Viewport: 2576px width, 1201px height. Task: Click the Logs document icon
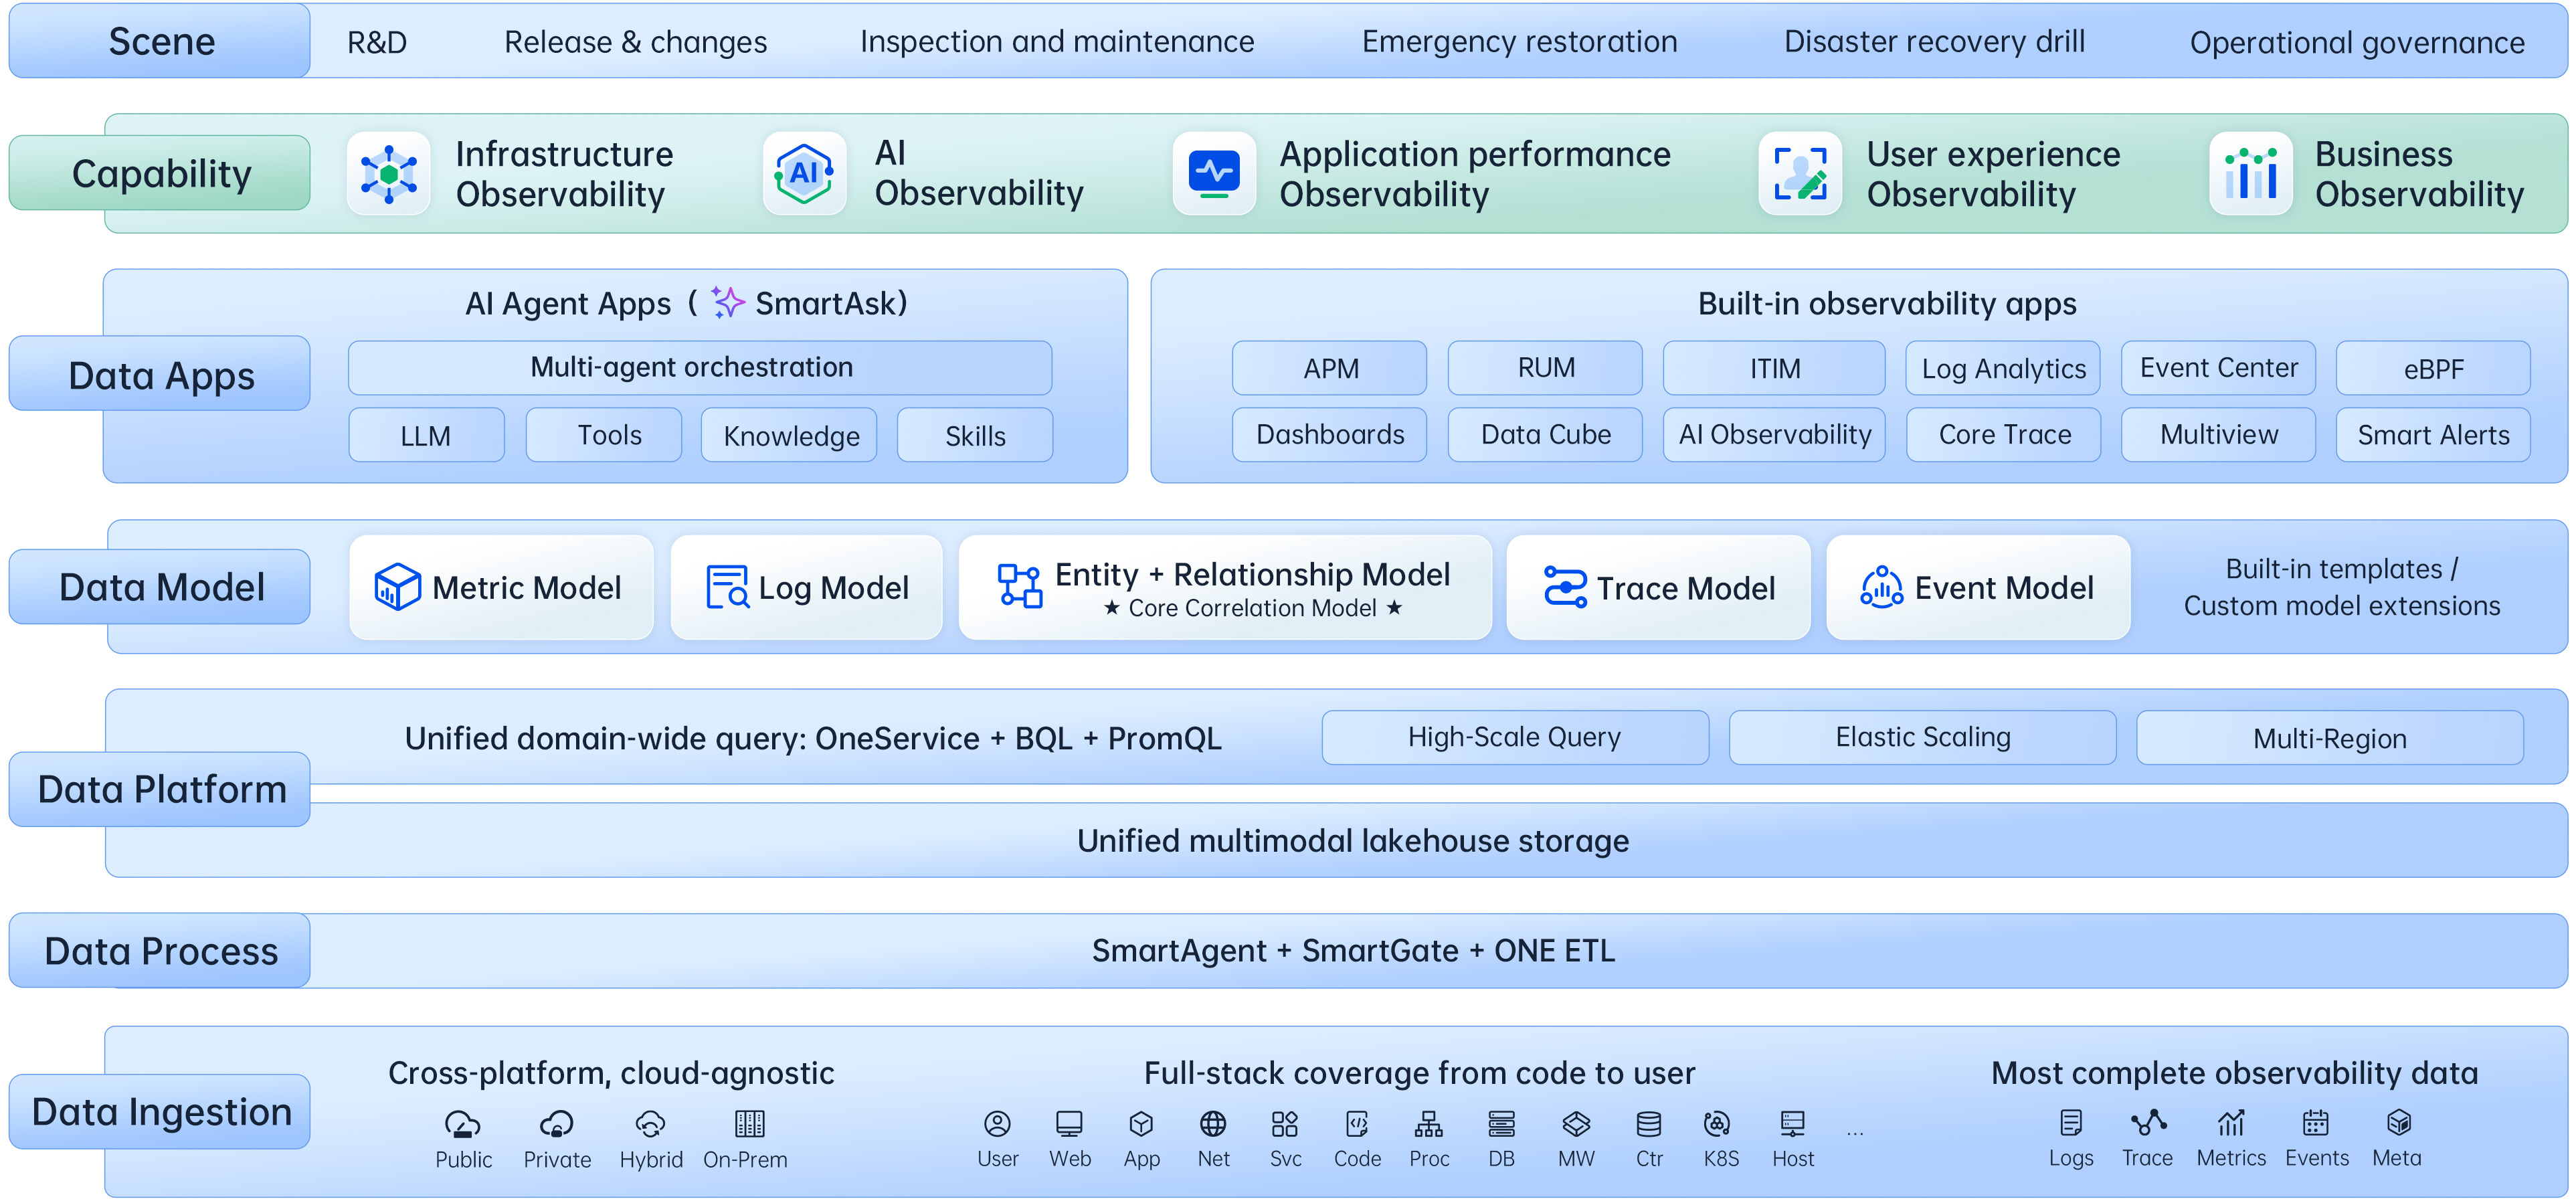coord(2071,1123)
